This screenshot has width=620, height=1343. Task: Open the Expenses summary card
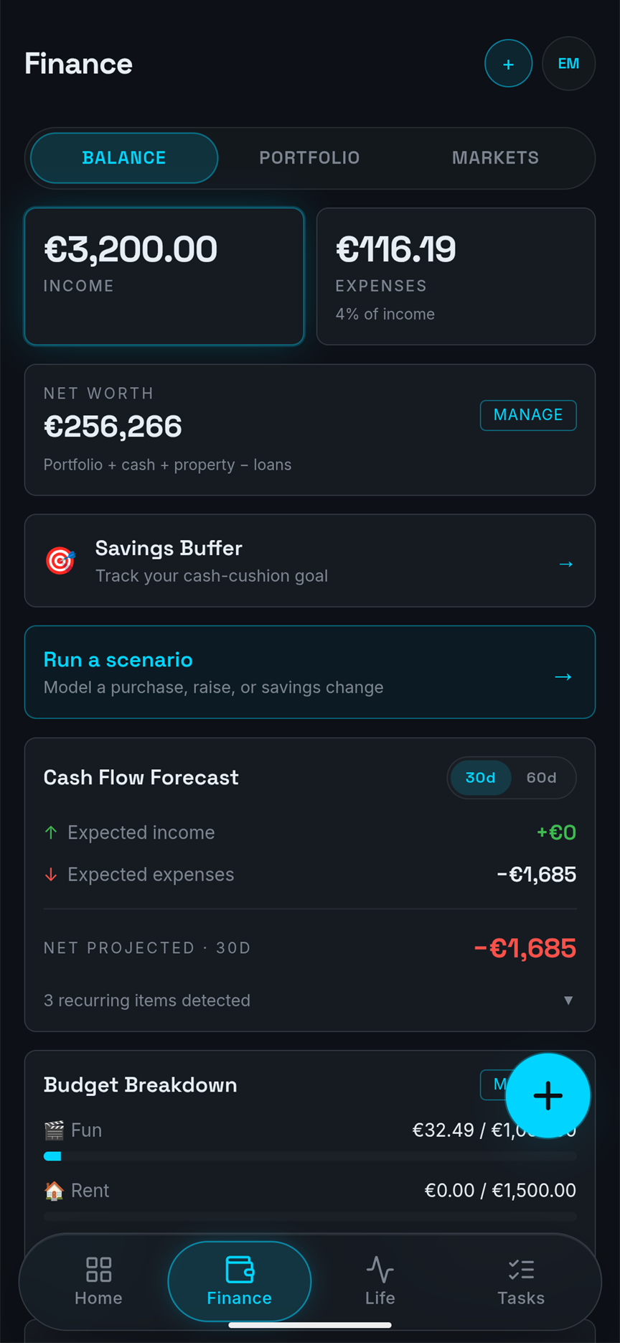(x=456, y=276)
